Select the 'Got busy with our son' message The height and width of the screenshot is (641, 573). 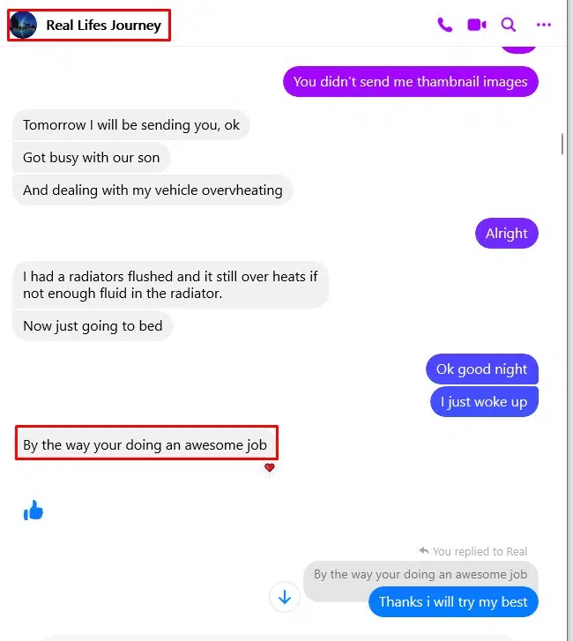[x=91, y=158]
